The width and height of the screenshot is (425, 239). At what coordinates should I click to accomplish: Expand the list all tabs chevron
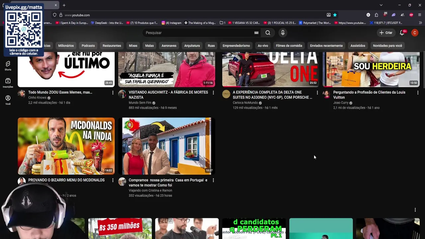coord(381,5)
